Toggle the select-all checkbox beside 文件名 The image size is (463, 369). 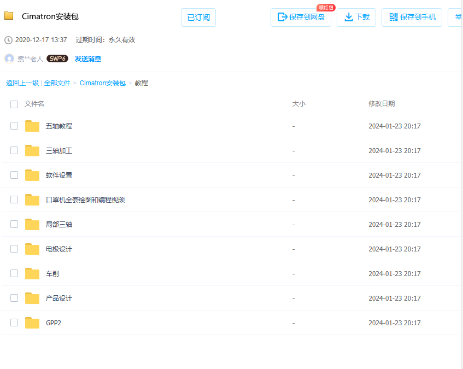pos(14,104)
